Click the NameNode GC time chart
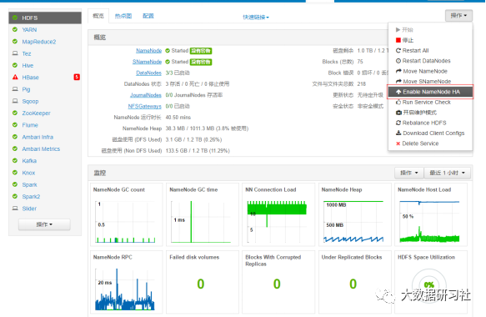 pos(203,214)
